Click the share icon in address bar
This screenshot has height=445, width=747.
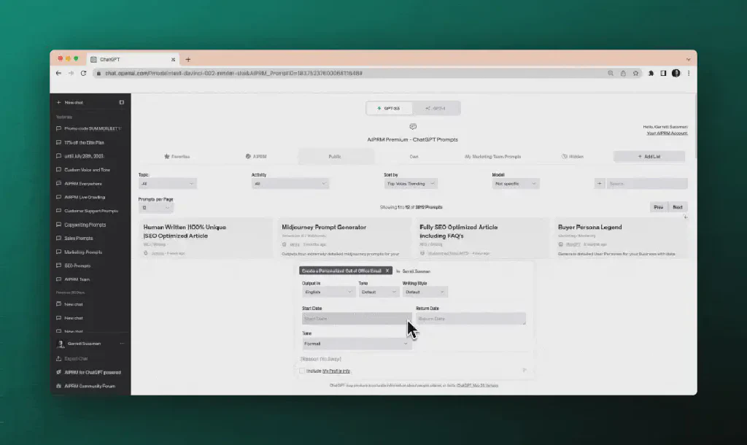[623, 74]
